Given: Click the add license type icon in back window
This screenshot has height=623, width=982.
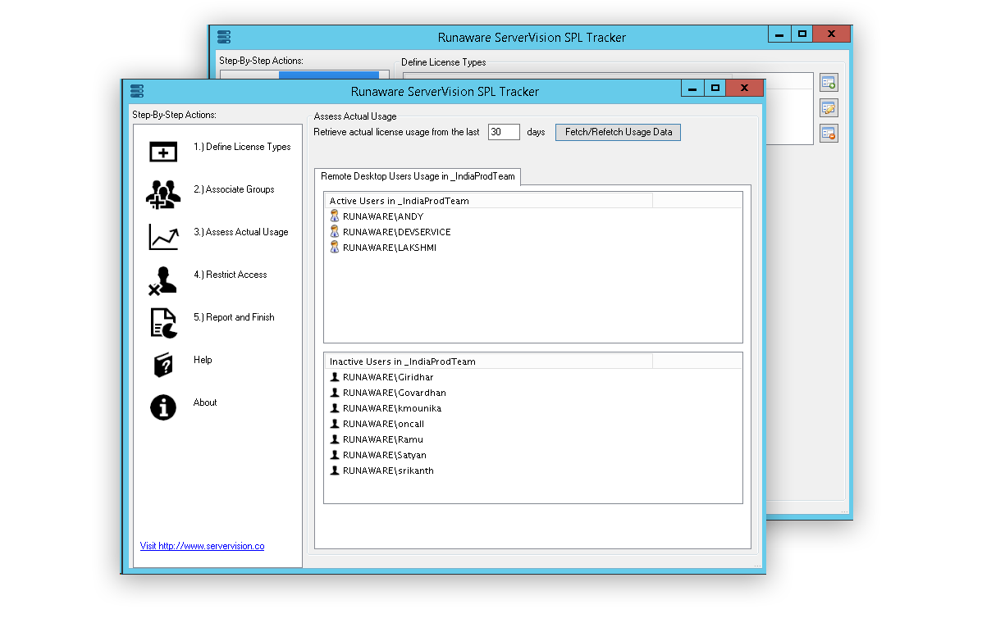Looking at the screenshot, I should [829, 83].
